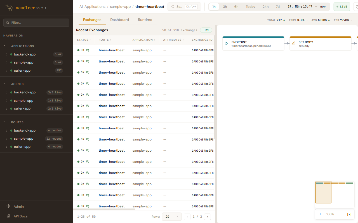Open the Runtime tab

point(145,20)
